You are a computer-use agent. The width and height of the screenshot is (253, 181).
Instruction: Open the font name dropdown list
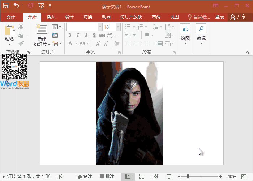point(100,27)
